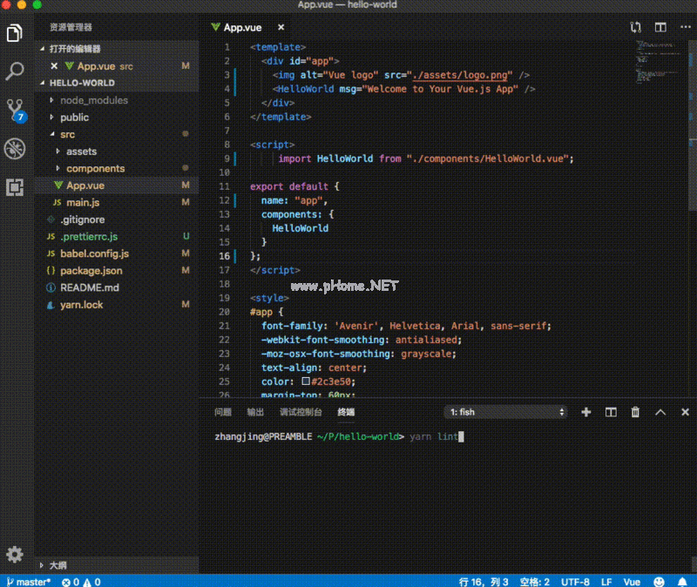Screen dimensions: 697x587
Task: Open .prettierrc.js in the file tree
Action: tap(117, 236)
